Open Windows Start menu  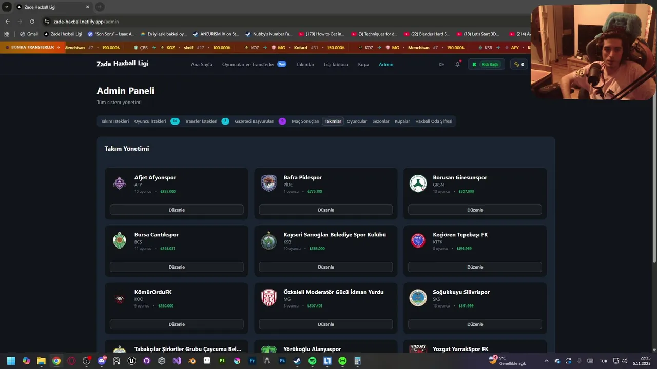point(11,361)
